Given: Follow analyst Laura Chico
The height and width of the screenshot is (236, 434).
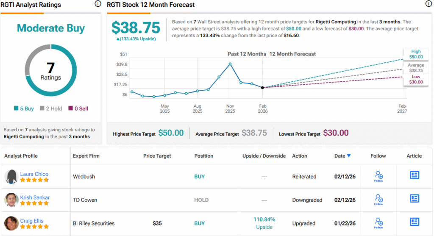Looking at the screenshot, I should coord(378,176).
